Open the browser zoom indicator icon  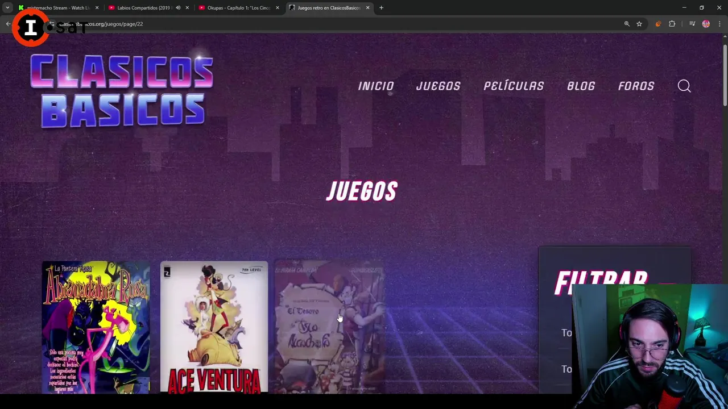(627, 24)
